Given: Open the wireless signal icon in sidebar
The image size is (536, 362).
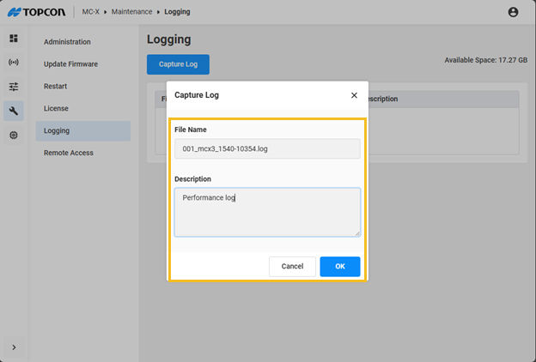Looking at the screenshot, I should pos(14,62).
